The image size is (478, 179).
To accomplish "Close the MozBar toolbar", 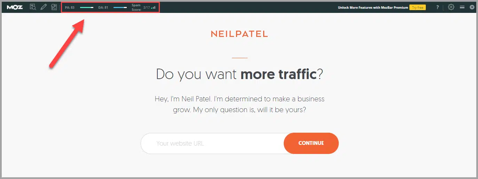I will click(472, 7).
